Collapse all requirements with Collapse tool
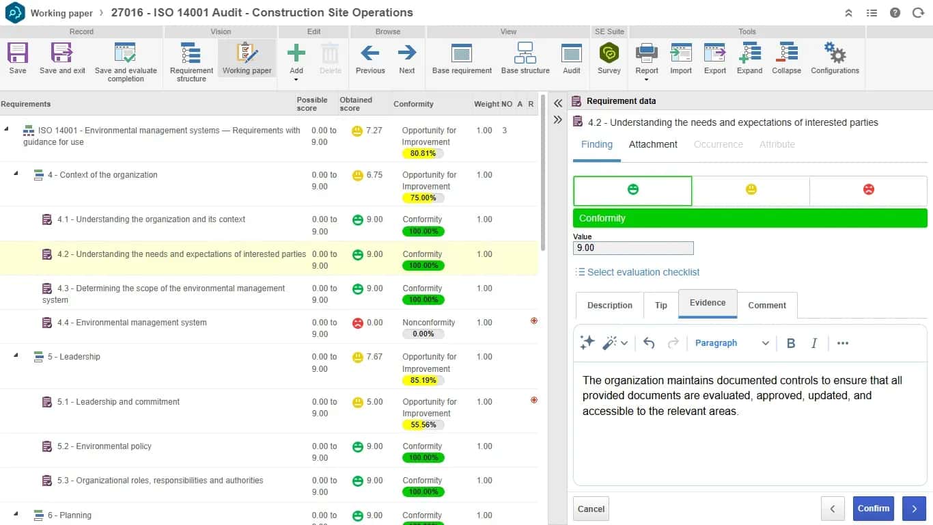Screen dimensions: 933x525 (x=787, y=53)
